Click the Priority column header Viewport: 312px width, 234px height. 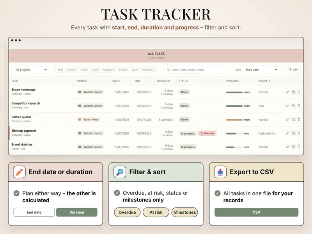(x=264, y=81)
